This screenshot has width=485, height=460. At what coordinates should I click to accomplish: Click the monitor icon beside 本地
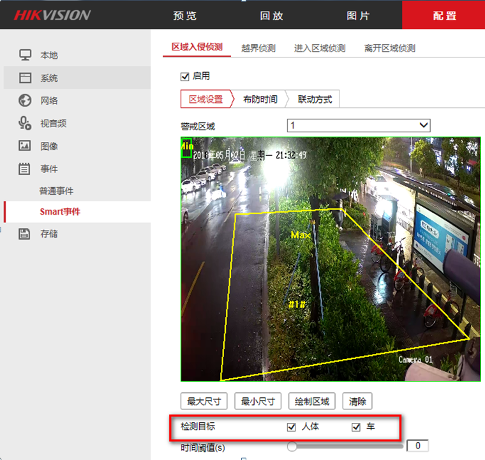point(25,55)
